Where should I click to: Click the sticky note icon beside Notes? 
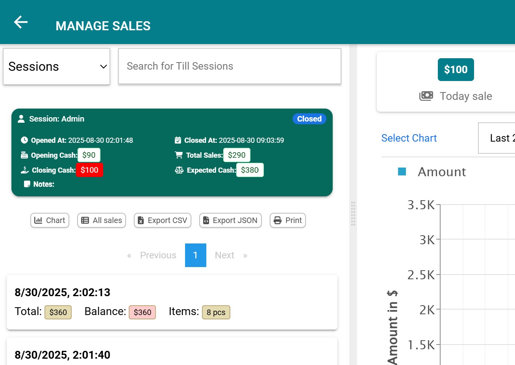coord(27,184)
